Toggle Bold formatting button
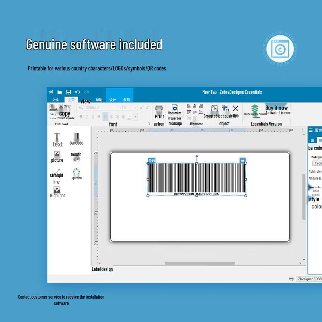The image size is (322, 322). (81, 117)
